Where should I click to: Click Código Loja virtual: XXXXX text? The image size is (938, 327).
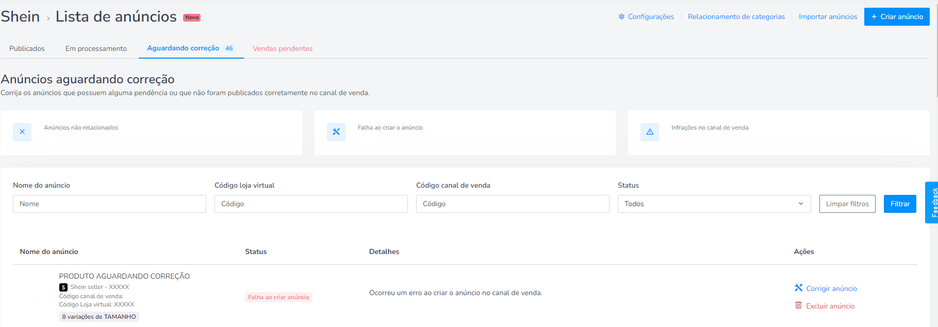pos(96,305)
